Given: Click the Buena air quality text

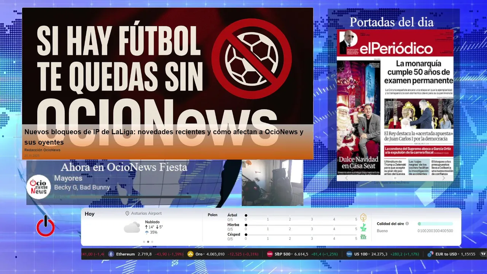Looking at the screenshot, I should (382, 231).
